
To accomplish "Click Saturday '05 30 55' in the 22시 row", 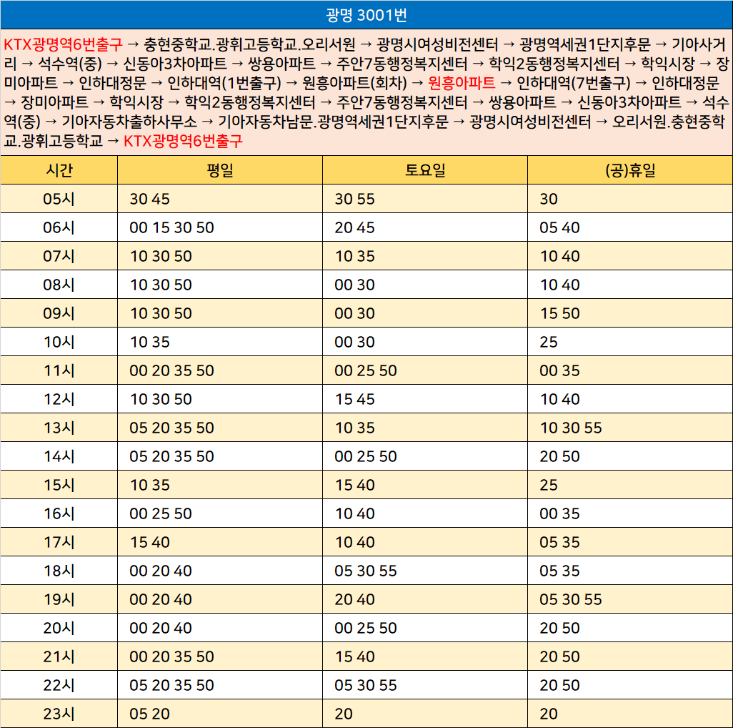I will point(366,685).
